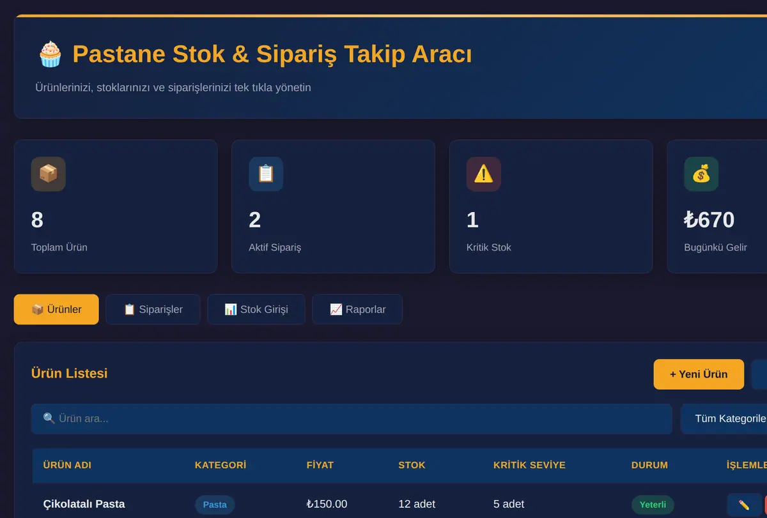Click the + Yeni Ürün button
This screenshot has height=518, width=767.
click(x=699, y=374)
